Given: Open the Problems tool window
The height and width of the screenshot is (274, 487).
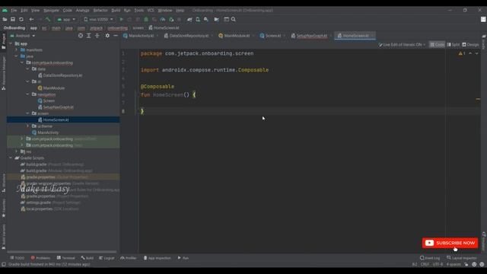Looking at the screenshot, I should coord(40,258).
